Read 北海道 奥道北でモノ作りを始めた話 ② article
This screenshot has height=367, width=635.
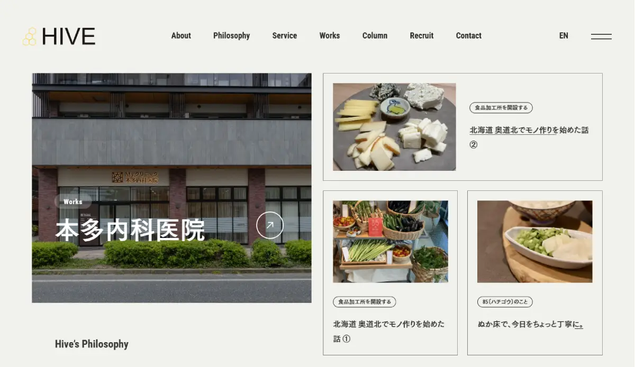click(x=529, y=130)
